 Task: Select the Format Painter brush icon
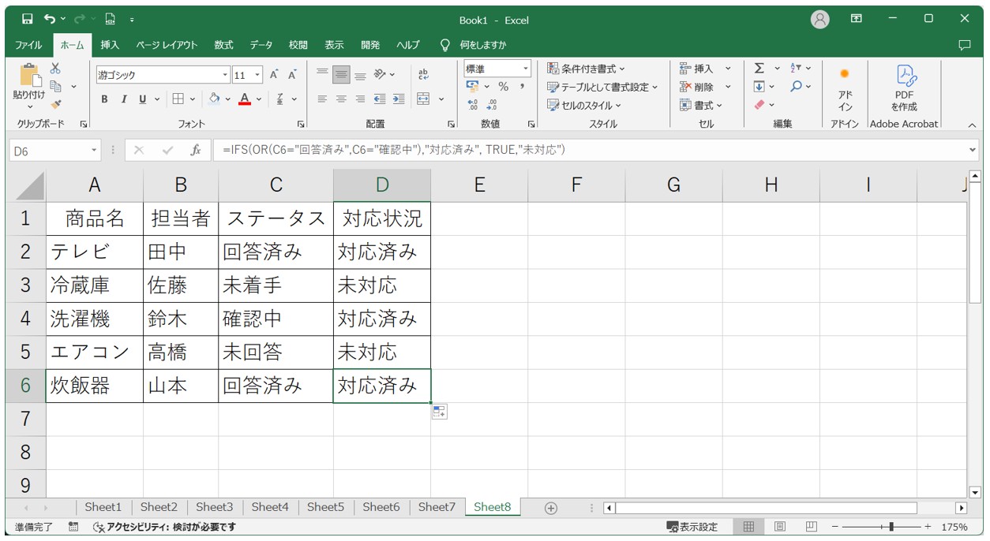click(x=56, y=103)
